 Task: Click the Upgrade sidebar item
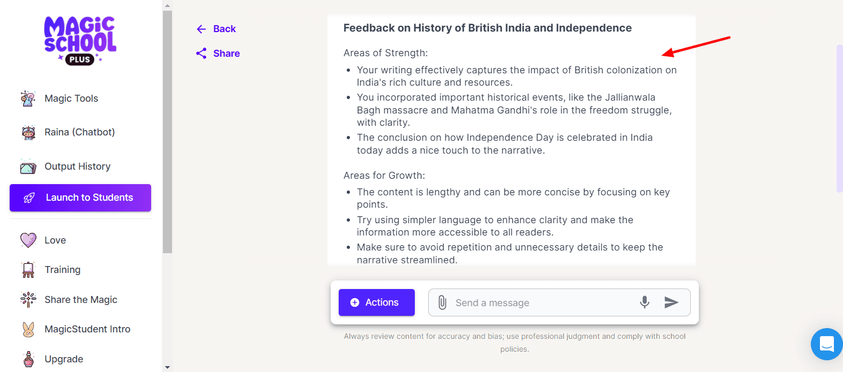64,359
